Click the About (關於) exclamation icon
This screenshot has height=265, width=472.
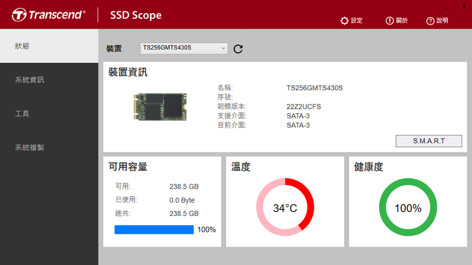(389, 21)
